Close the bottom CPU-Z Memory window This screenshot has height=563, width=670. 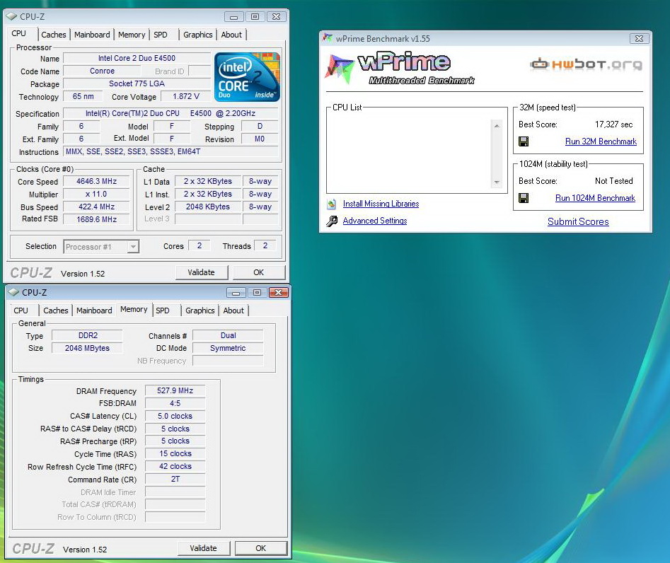click(279, 293)
